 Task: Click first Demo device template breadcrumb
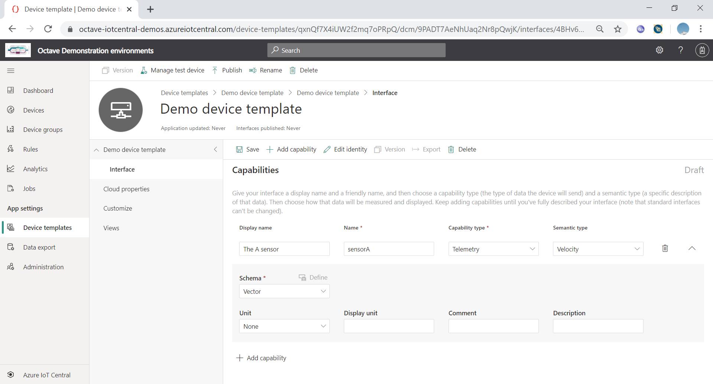[x=252, y=93]
